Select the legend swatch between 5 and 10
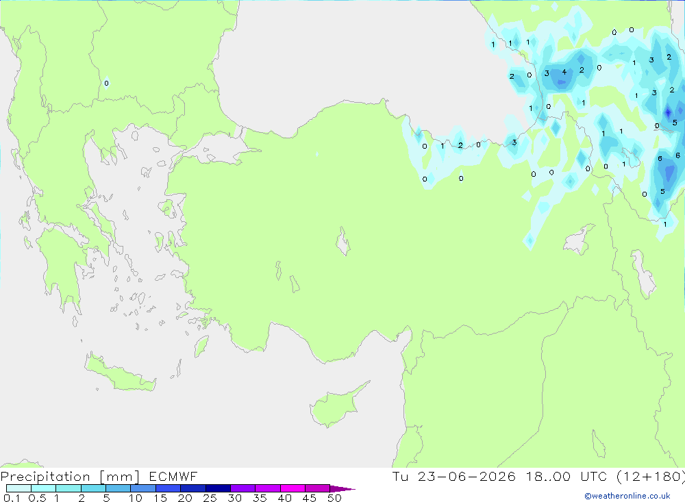The image size is (685, 502). click(x=119, y=488)
